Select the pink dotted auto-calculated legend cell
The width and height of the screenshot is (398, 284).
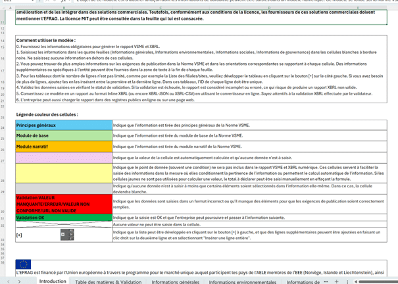pyautogui.click(x=63, y=157)
